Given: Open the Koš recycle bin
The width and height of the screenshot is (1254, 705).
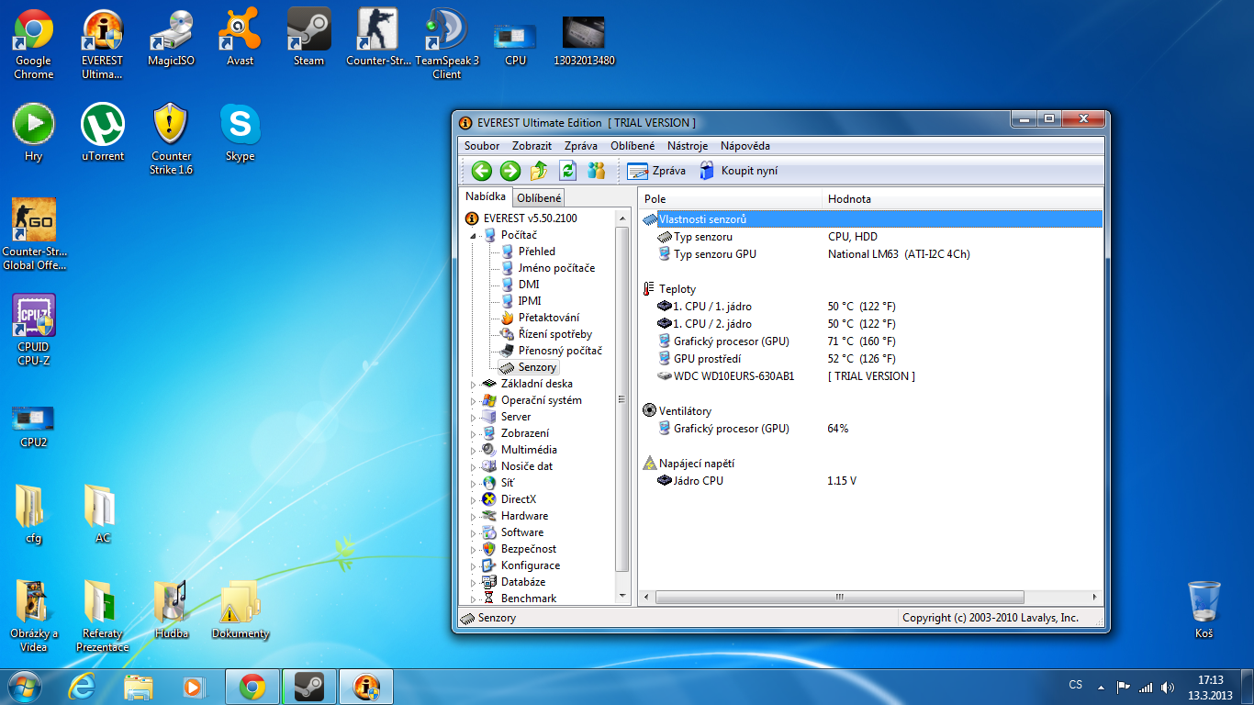Looking at the screenshot, I should pos(1204,610).
